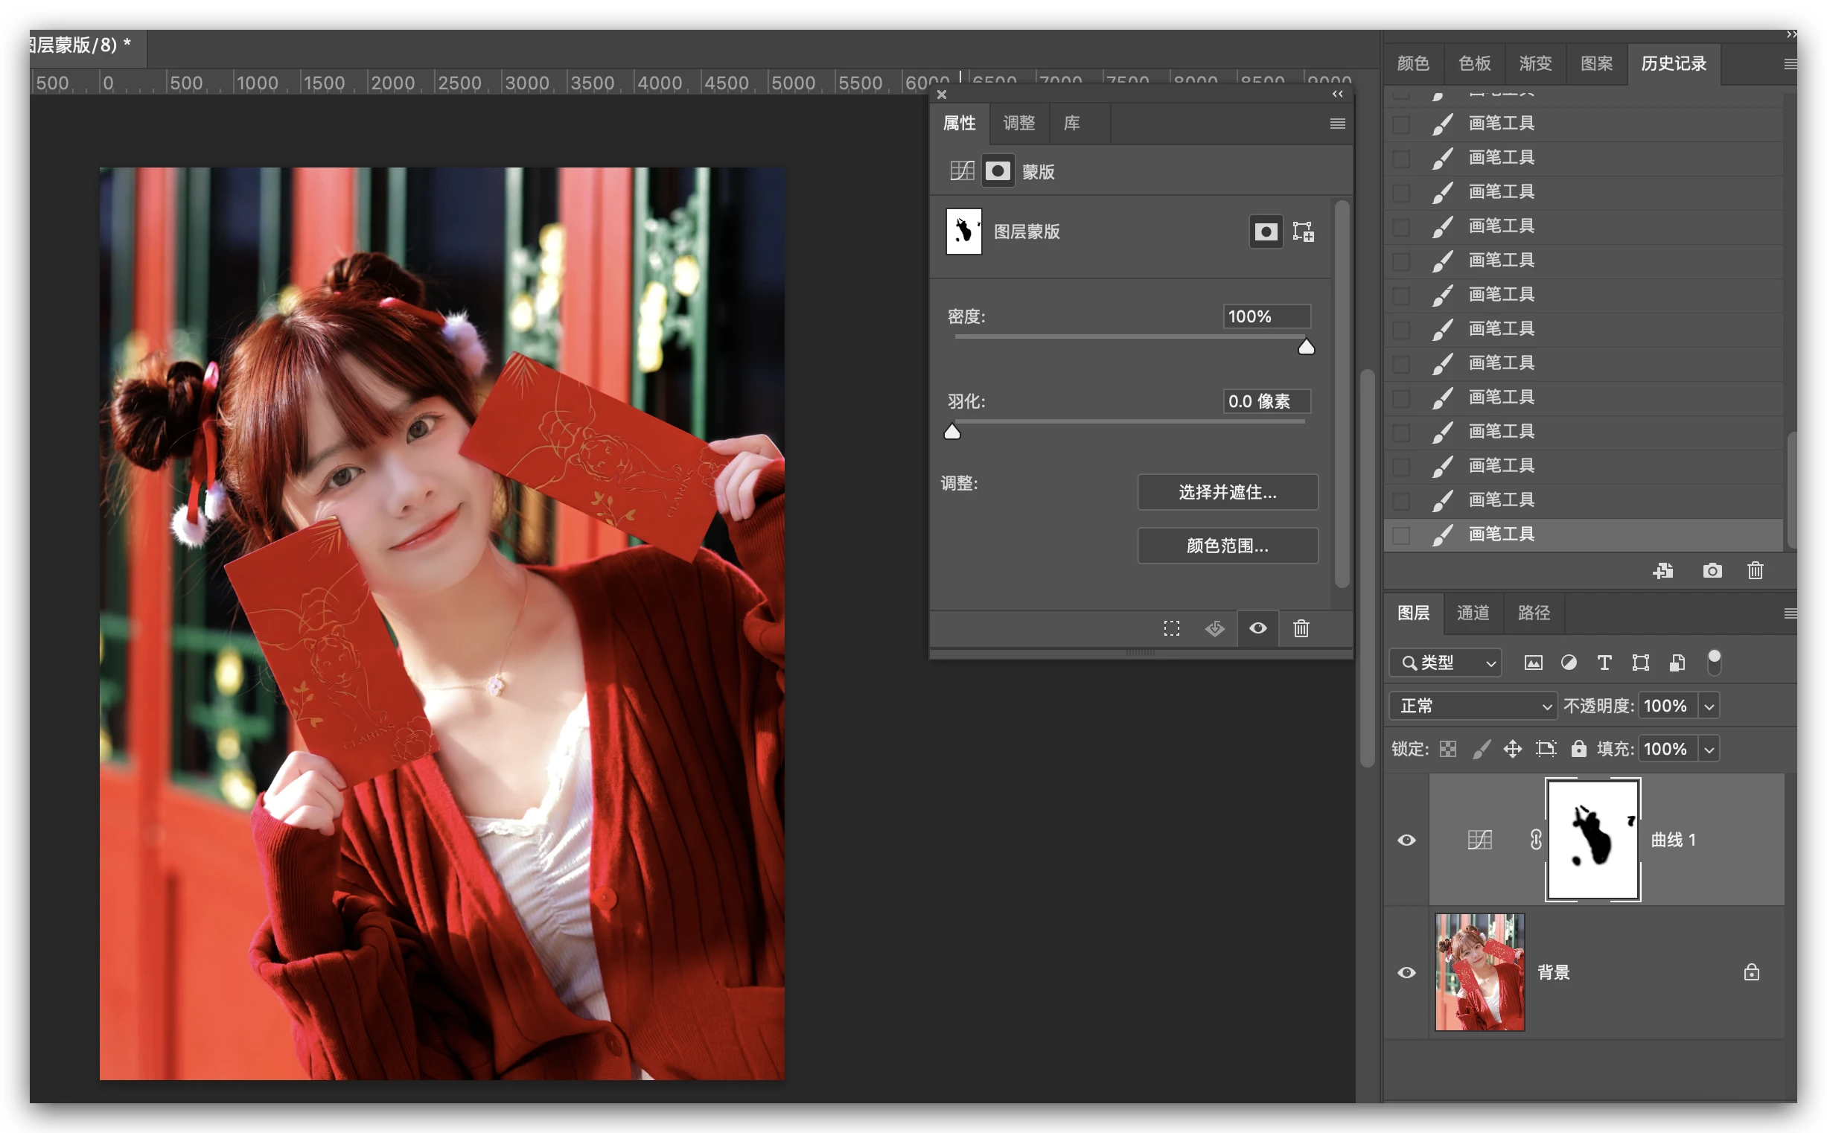Screen dimensions: 1827x1133
Task: Open the 类型 layer filter dropdown
Action: point(1446,663)
